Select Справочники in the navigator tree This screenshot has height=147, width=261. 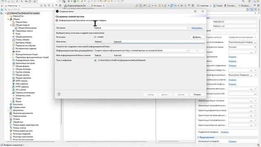pos(19,107)
